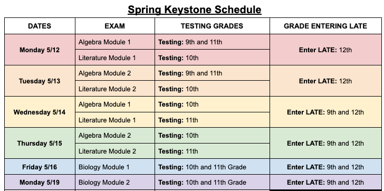
Task: Click Literature Module 2 under Tuesday 5/13
Action: (115, 89)
